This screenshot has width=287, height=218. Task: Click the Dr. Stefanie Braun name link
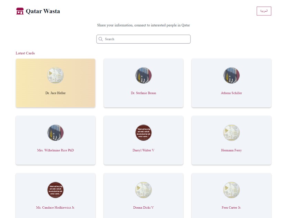(143, 93)
